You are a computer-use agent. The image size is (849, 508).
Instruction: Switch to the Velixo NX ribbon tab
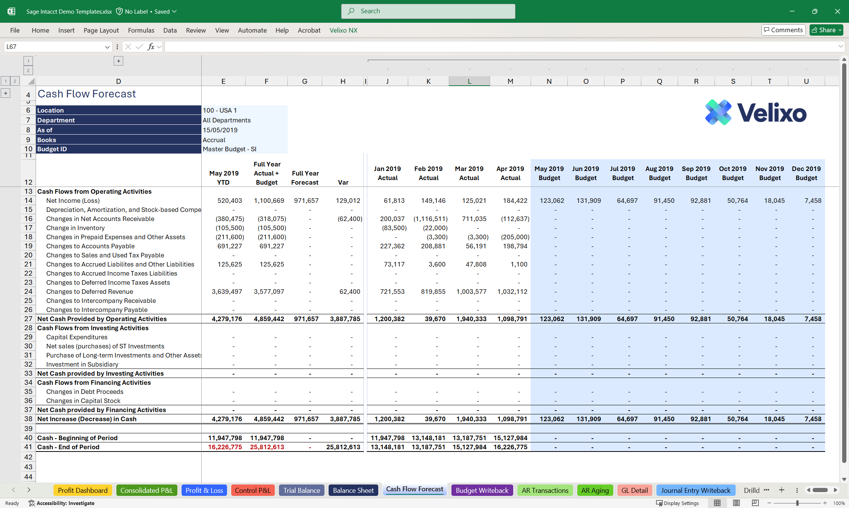click(343, 30)
